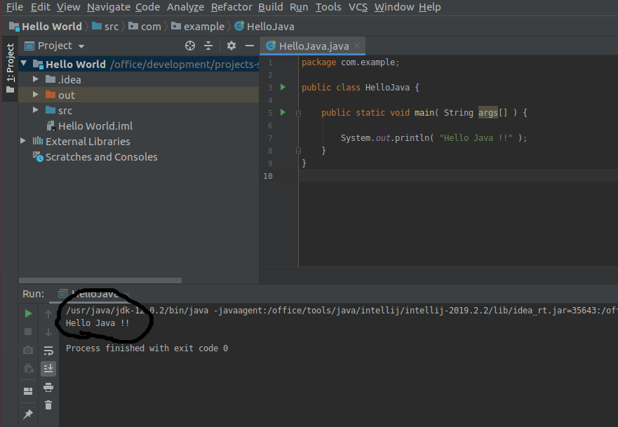Click the Collapse All icon in Project panel
Screen dimensions: 618x427
coord(208,46)
